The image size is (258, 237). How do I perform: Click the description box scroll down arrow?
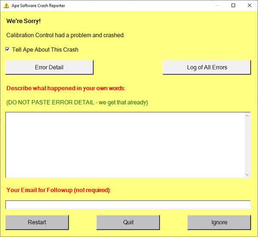pyautogui.click(x=247, y=175)
